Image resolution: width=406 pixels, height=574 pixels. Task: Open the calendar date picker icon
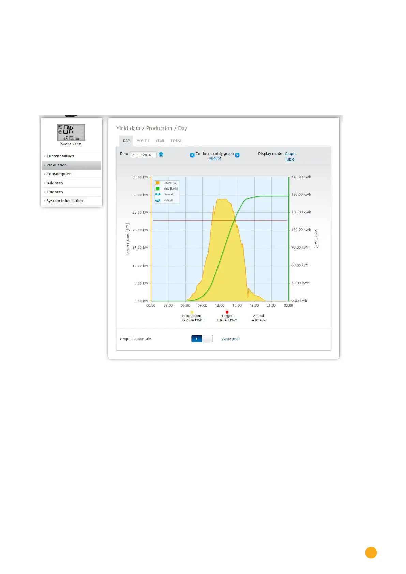[161, 155]
